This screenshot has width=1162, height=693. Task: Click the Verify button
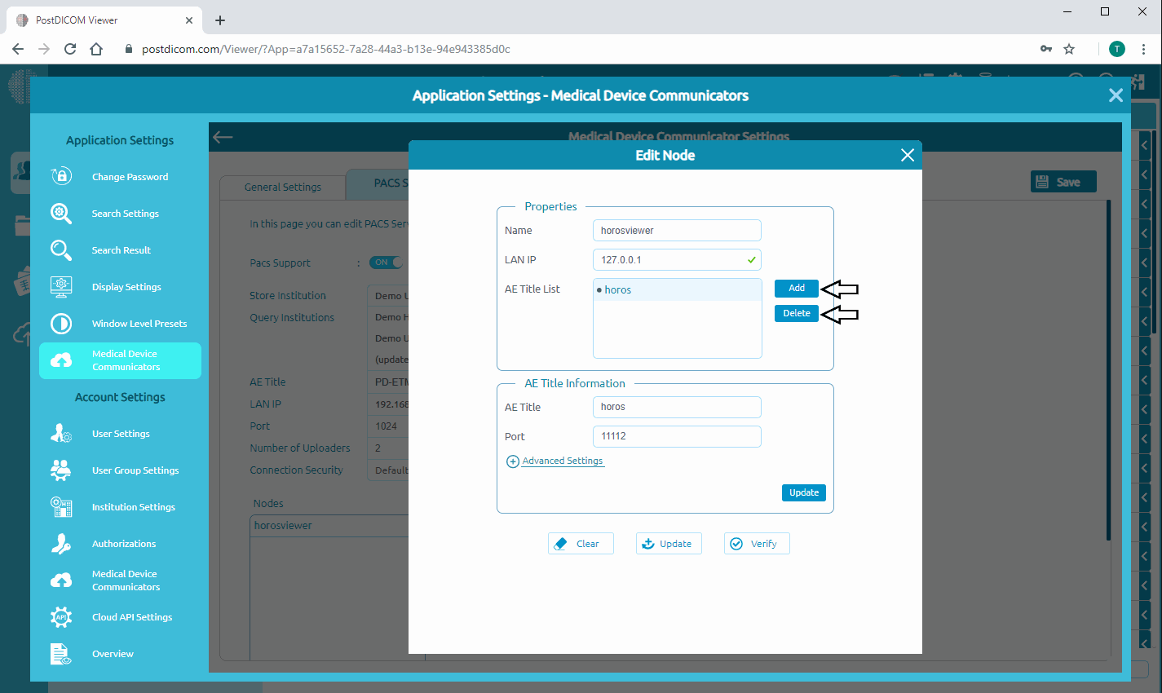757,544
